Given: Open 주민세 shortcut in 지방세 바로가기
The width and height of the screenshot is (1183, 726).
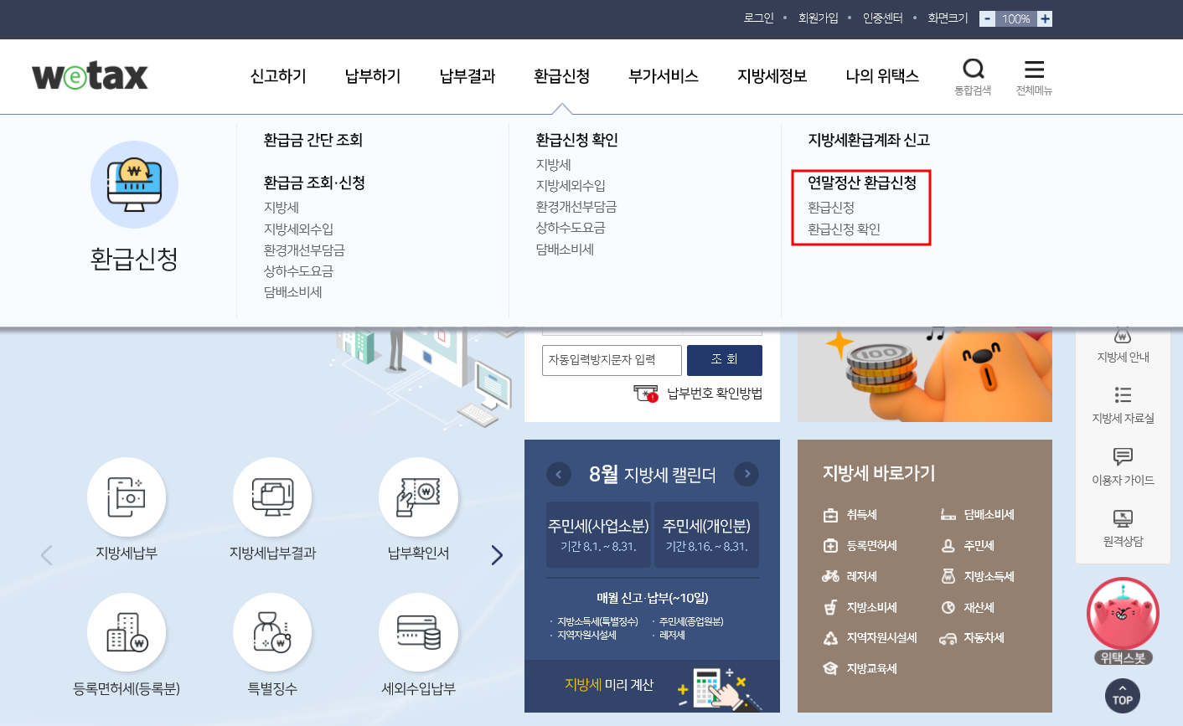Looking at the screenshot, I should click(968, 546).
